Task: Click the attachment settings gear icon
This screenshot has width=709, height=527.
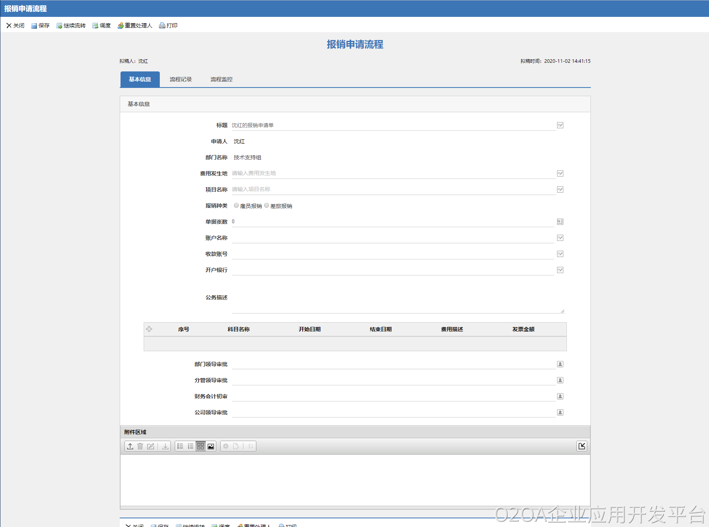Action: (x=226, y=446)
